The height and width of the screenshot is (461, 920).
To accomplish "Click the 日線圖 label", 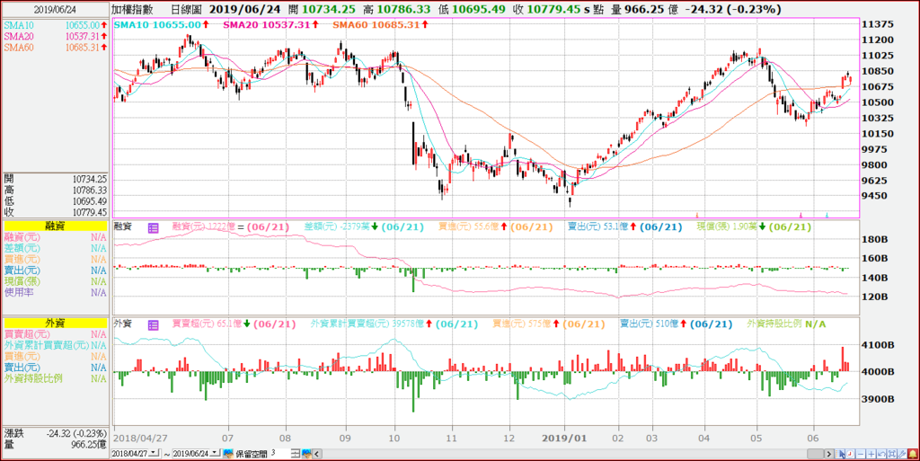I will click(187, 9).
